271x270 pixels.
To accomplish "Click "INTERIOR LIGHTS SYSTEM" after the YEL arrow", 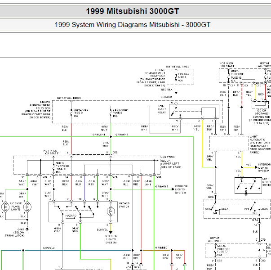I will 264,167.
